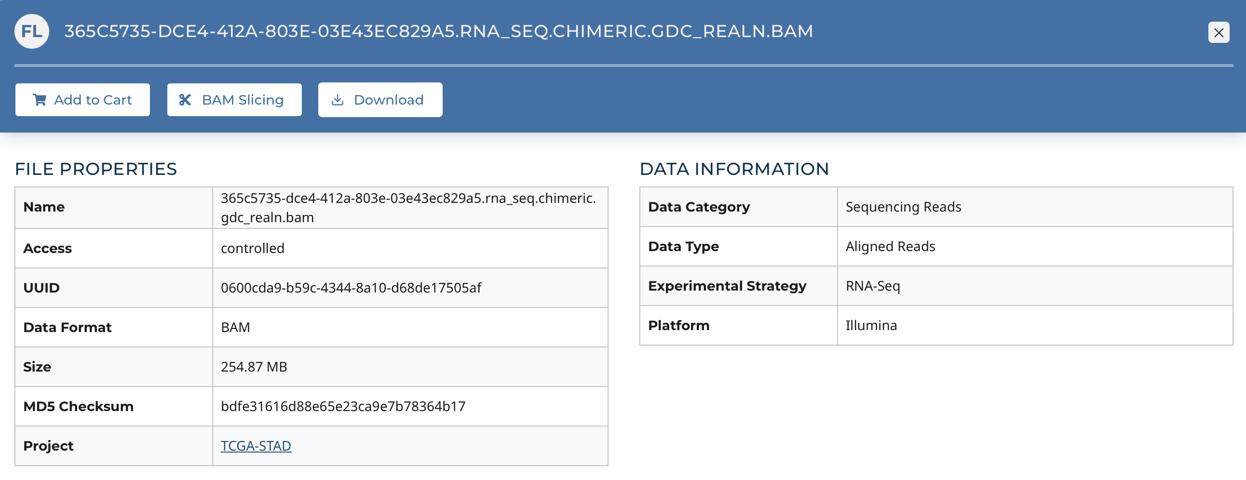The width and height of the screenshot is (1246, 480).
Task: Click the file name in properties table
Action: click(408, 207)
